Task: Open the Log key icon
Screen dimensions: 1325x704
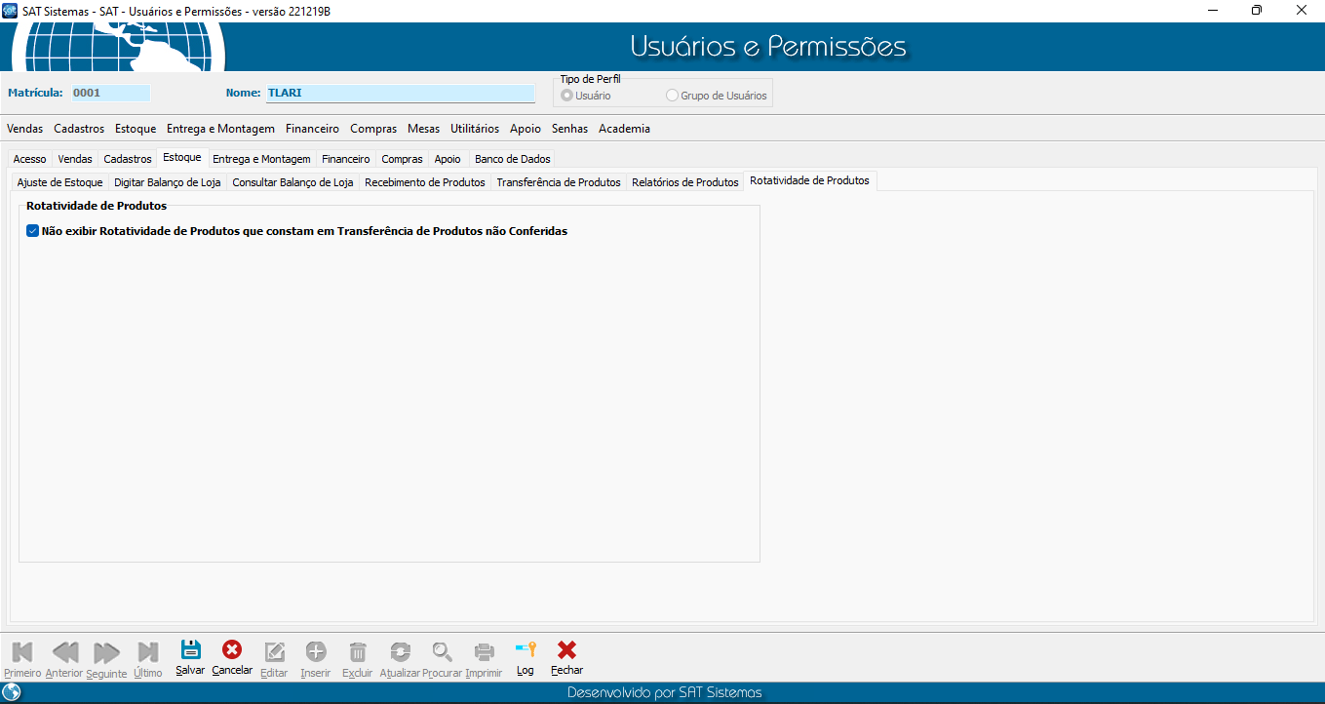Action: pos(526,650)
